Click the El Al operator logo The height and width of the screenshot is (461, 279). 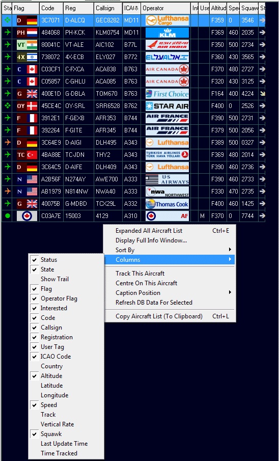(x=167, y=57)
